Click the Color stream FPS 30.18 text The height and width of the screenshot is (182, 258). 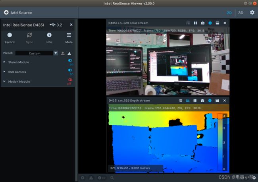196,31
